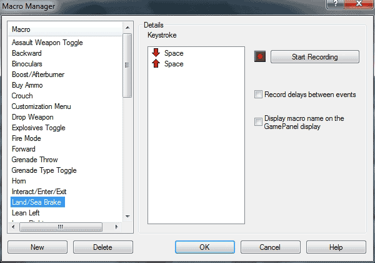Click the red record indicator icon

coord(260,56)
